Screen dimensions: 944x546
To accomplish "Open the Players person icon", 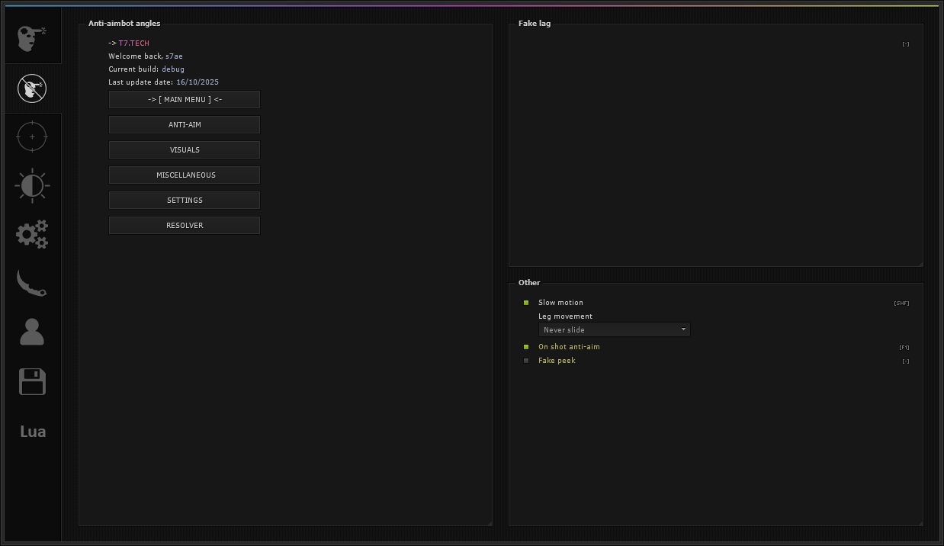I will tap(32, 332).
